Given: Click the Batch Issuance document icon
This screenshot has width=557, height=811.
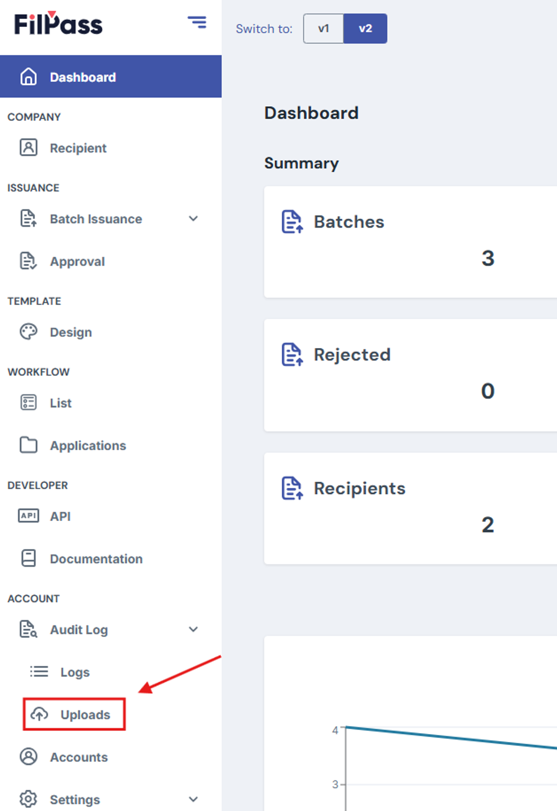Looking at the screenshot, I should pyautogui.click(x=28, y=219).
